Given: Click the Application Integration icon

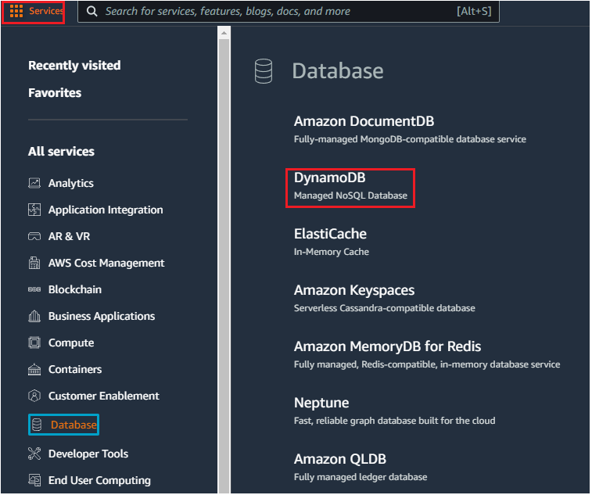Looking at the screenshot, I should tap(34, 210).
